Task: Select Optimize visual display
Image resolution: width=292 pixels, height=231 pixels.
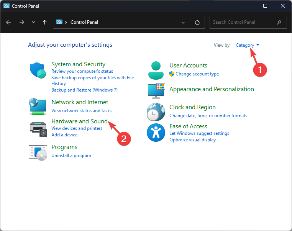Action: point(192,140)
